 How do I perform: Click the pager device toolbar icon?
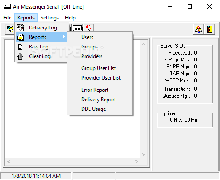pyautogui.click(x=78, y=28)
